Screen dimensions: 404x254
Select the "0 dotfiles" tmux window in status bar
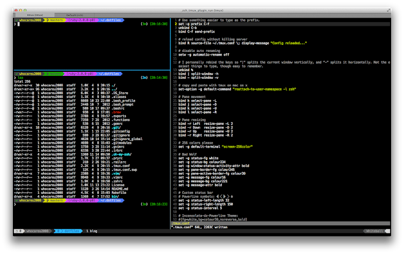[69, 231]
